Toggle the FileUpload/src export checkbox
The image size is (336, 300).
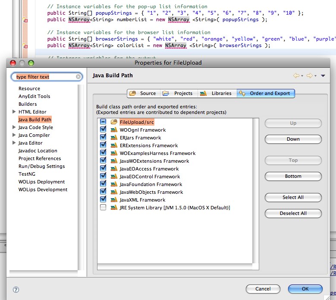click(x=103, y=122)
